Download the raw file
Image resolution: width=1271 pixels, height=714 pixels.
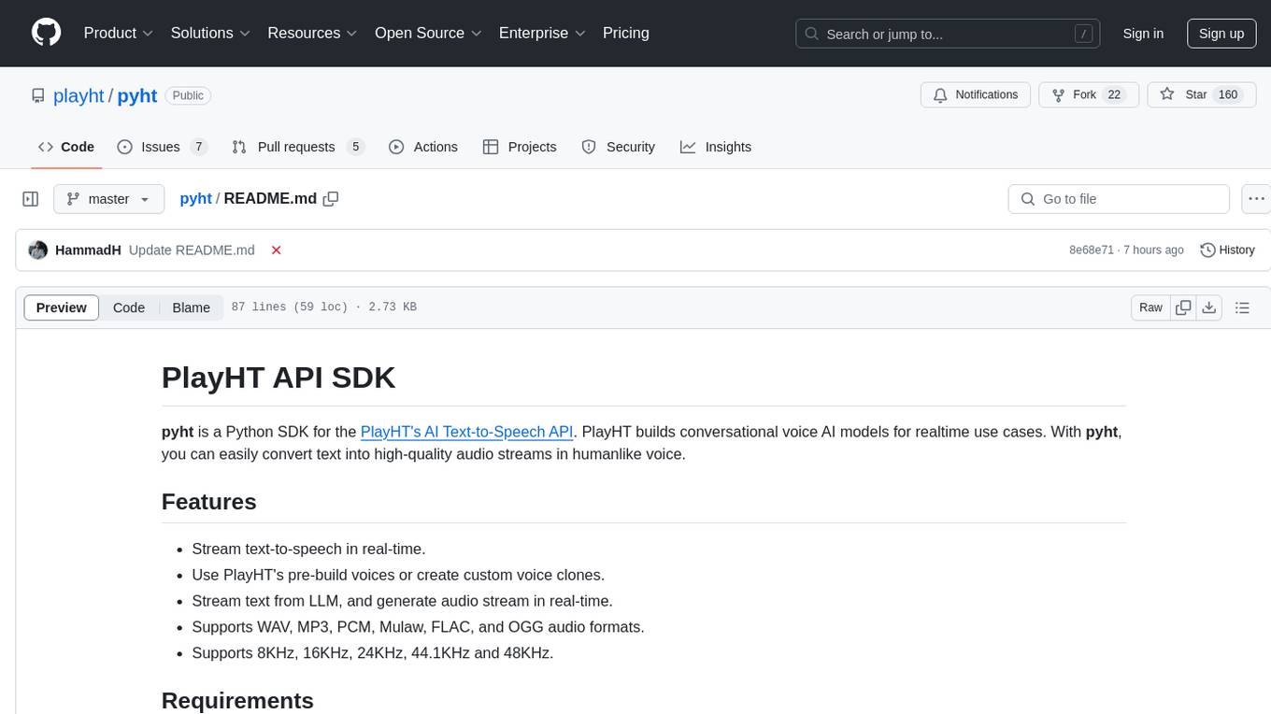coord(1209,307)
